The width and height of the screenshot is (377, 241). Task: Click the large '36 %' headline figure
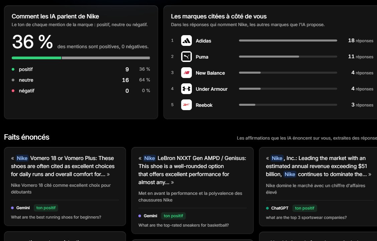[x=32, y=42]
